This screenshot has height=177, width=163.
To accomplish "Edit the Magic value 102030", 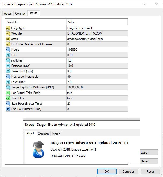I will [x=97, y=50].
